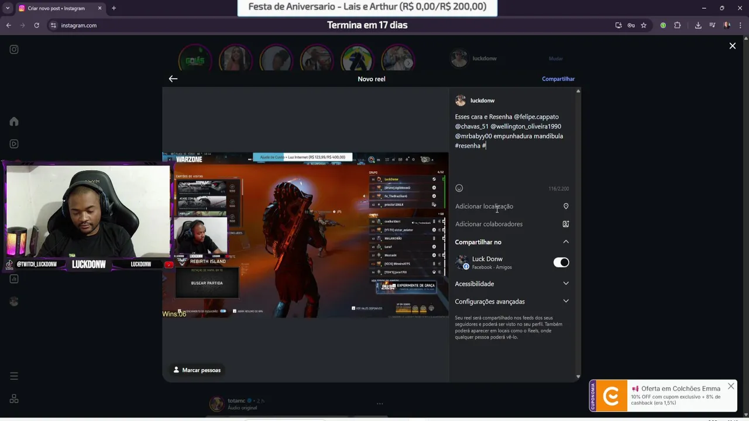Open a new browser tab
Image resolution: width=749 pixels, height=421 pixels.
click(114, 8)
